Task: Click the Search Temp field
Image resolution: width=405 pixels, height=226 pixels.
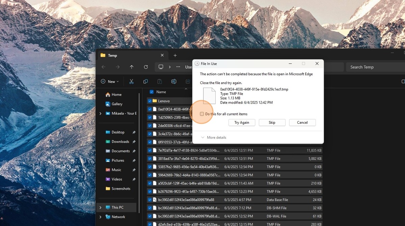Action: coord(375,67)
